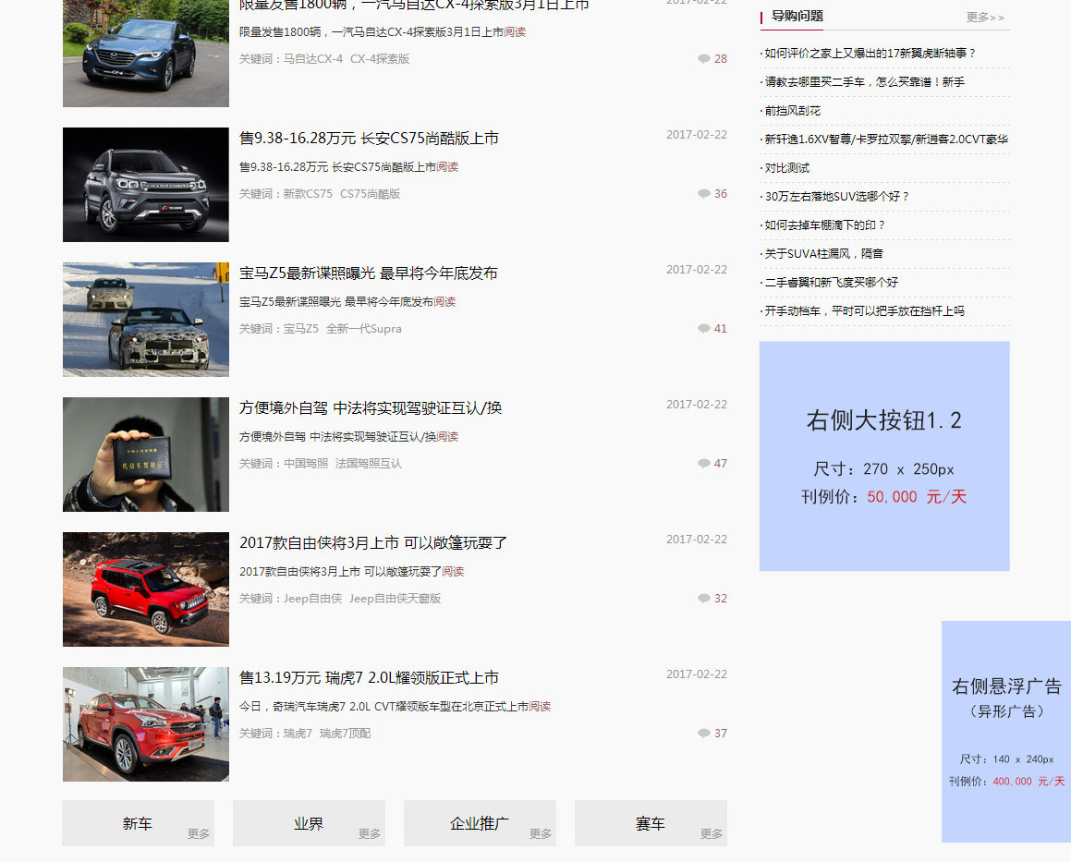The width and height of the screenshot is (1071, 862).
Task: Open question 请教去哪里买二手车，怎么买靠谱！新手
Action: point(865,82)
